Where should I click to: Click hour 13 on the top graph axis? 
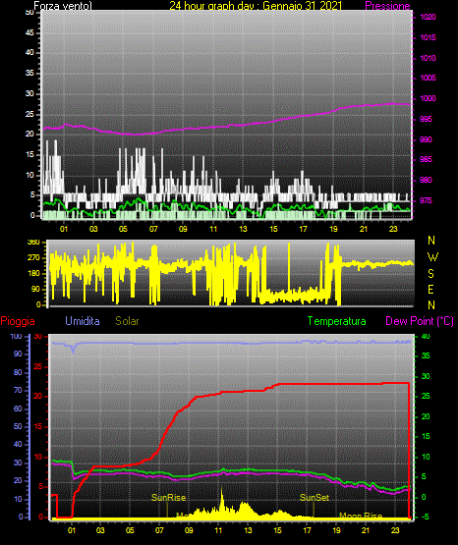tap(243, 229)
